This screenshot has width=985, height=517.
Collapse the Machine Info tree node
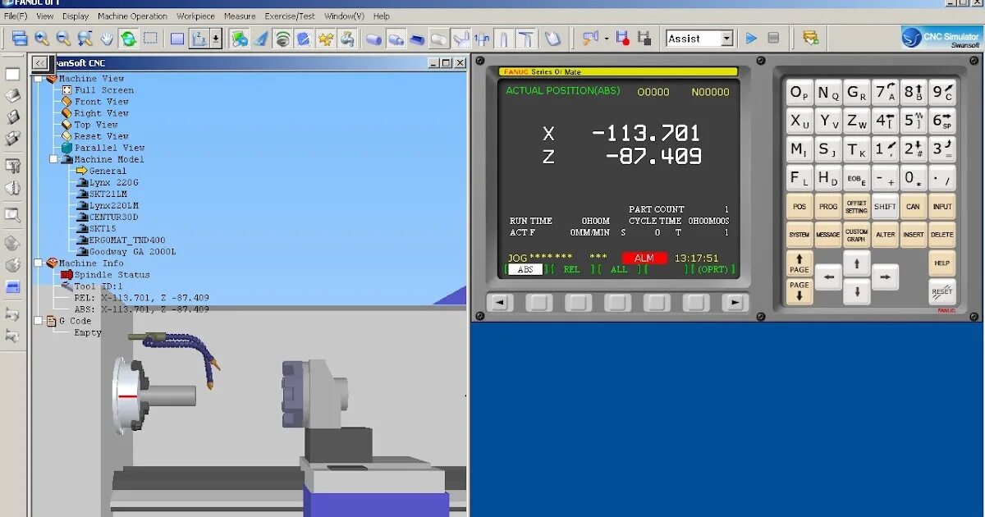click(39, 263)
